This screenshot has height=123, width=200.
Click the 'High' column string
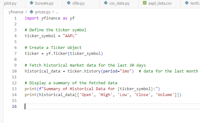tap(105, 95)
